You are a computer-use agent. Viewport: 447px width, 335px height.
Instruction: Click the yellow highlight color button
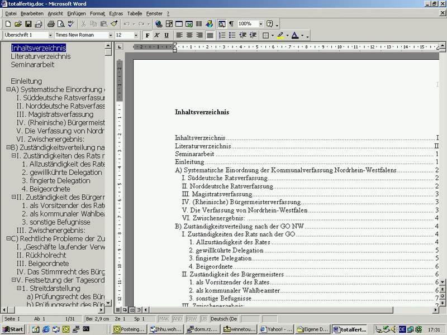coord(280,35)
